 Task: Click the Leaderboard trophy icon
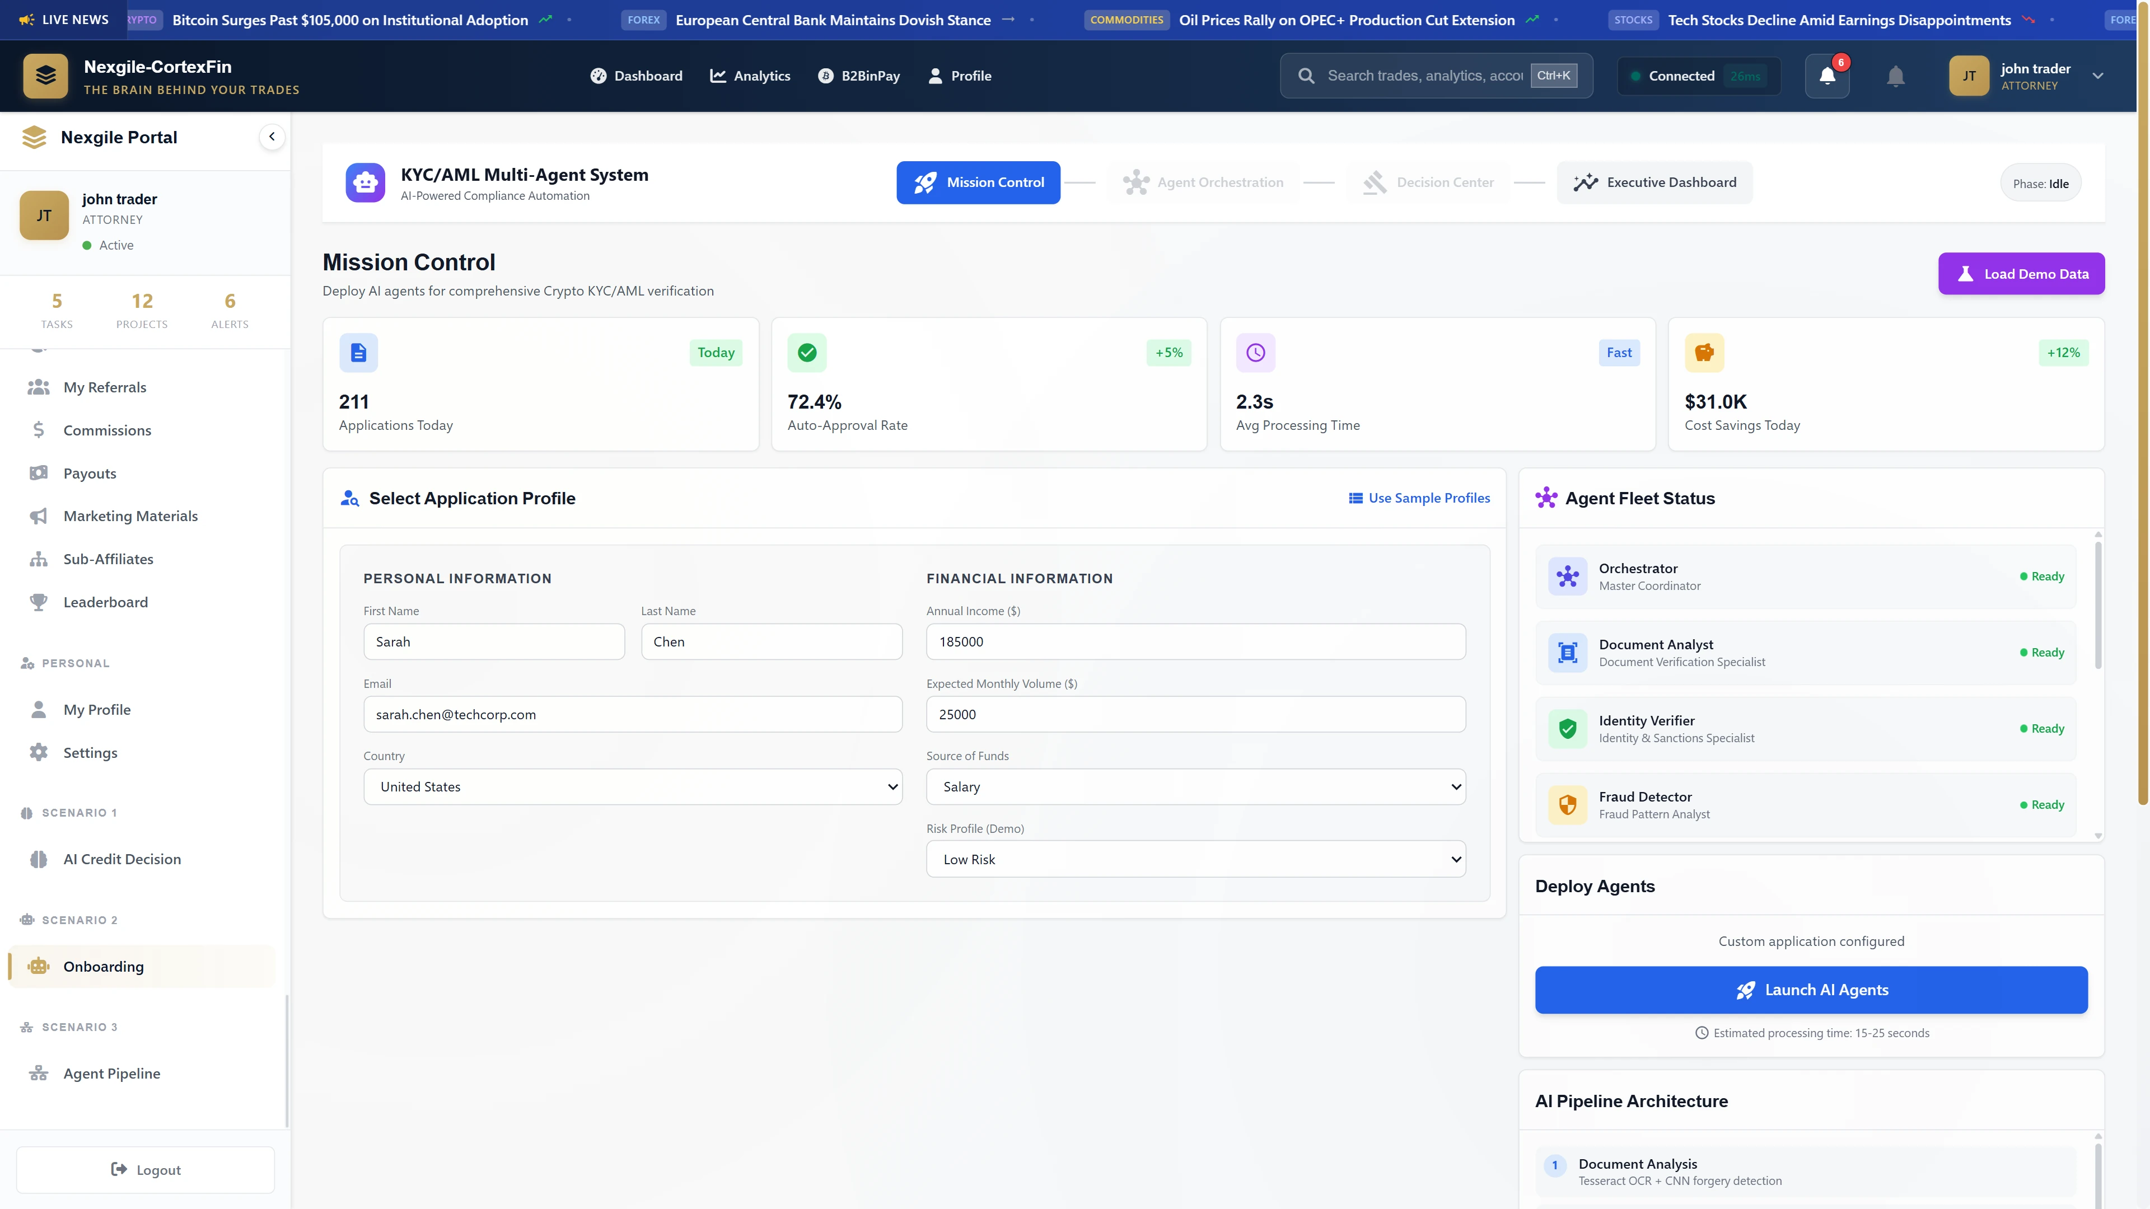(x=39, y=602)
